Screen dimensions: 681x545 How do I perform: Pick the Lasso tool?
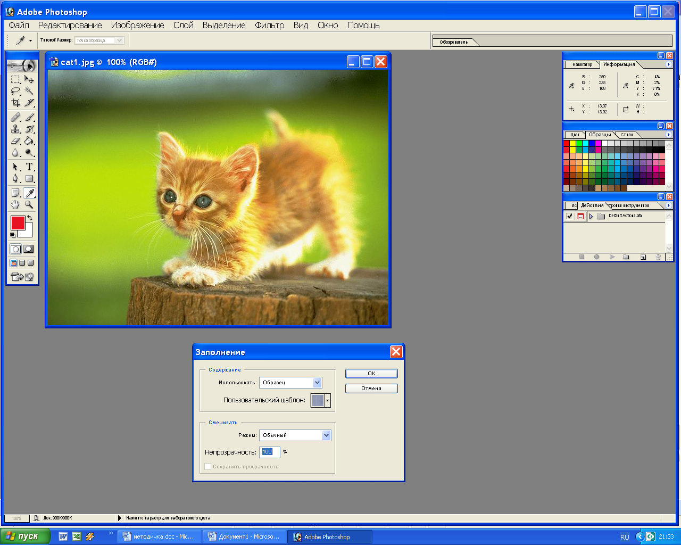pyautogui.click(x=15, y=91)
